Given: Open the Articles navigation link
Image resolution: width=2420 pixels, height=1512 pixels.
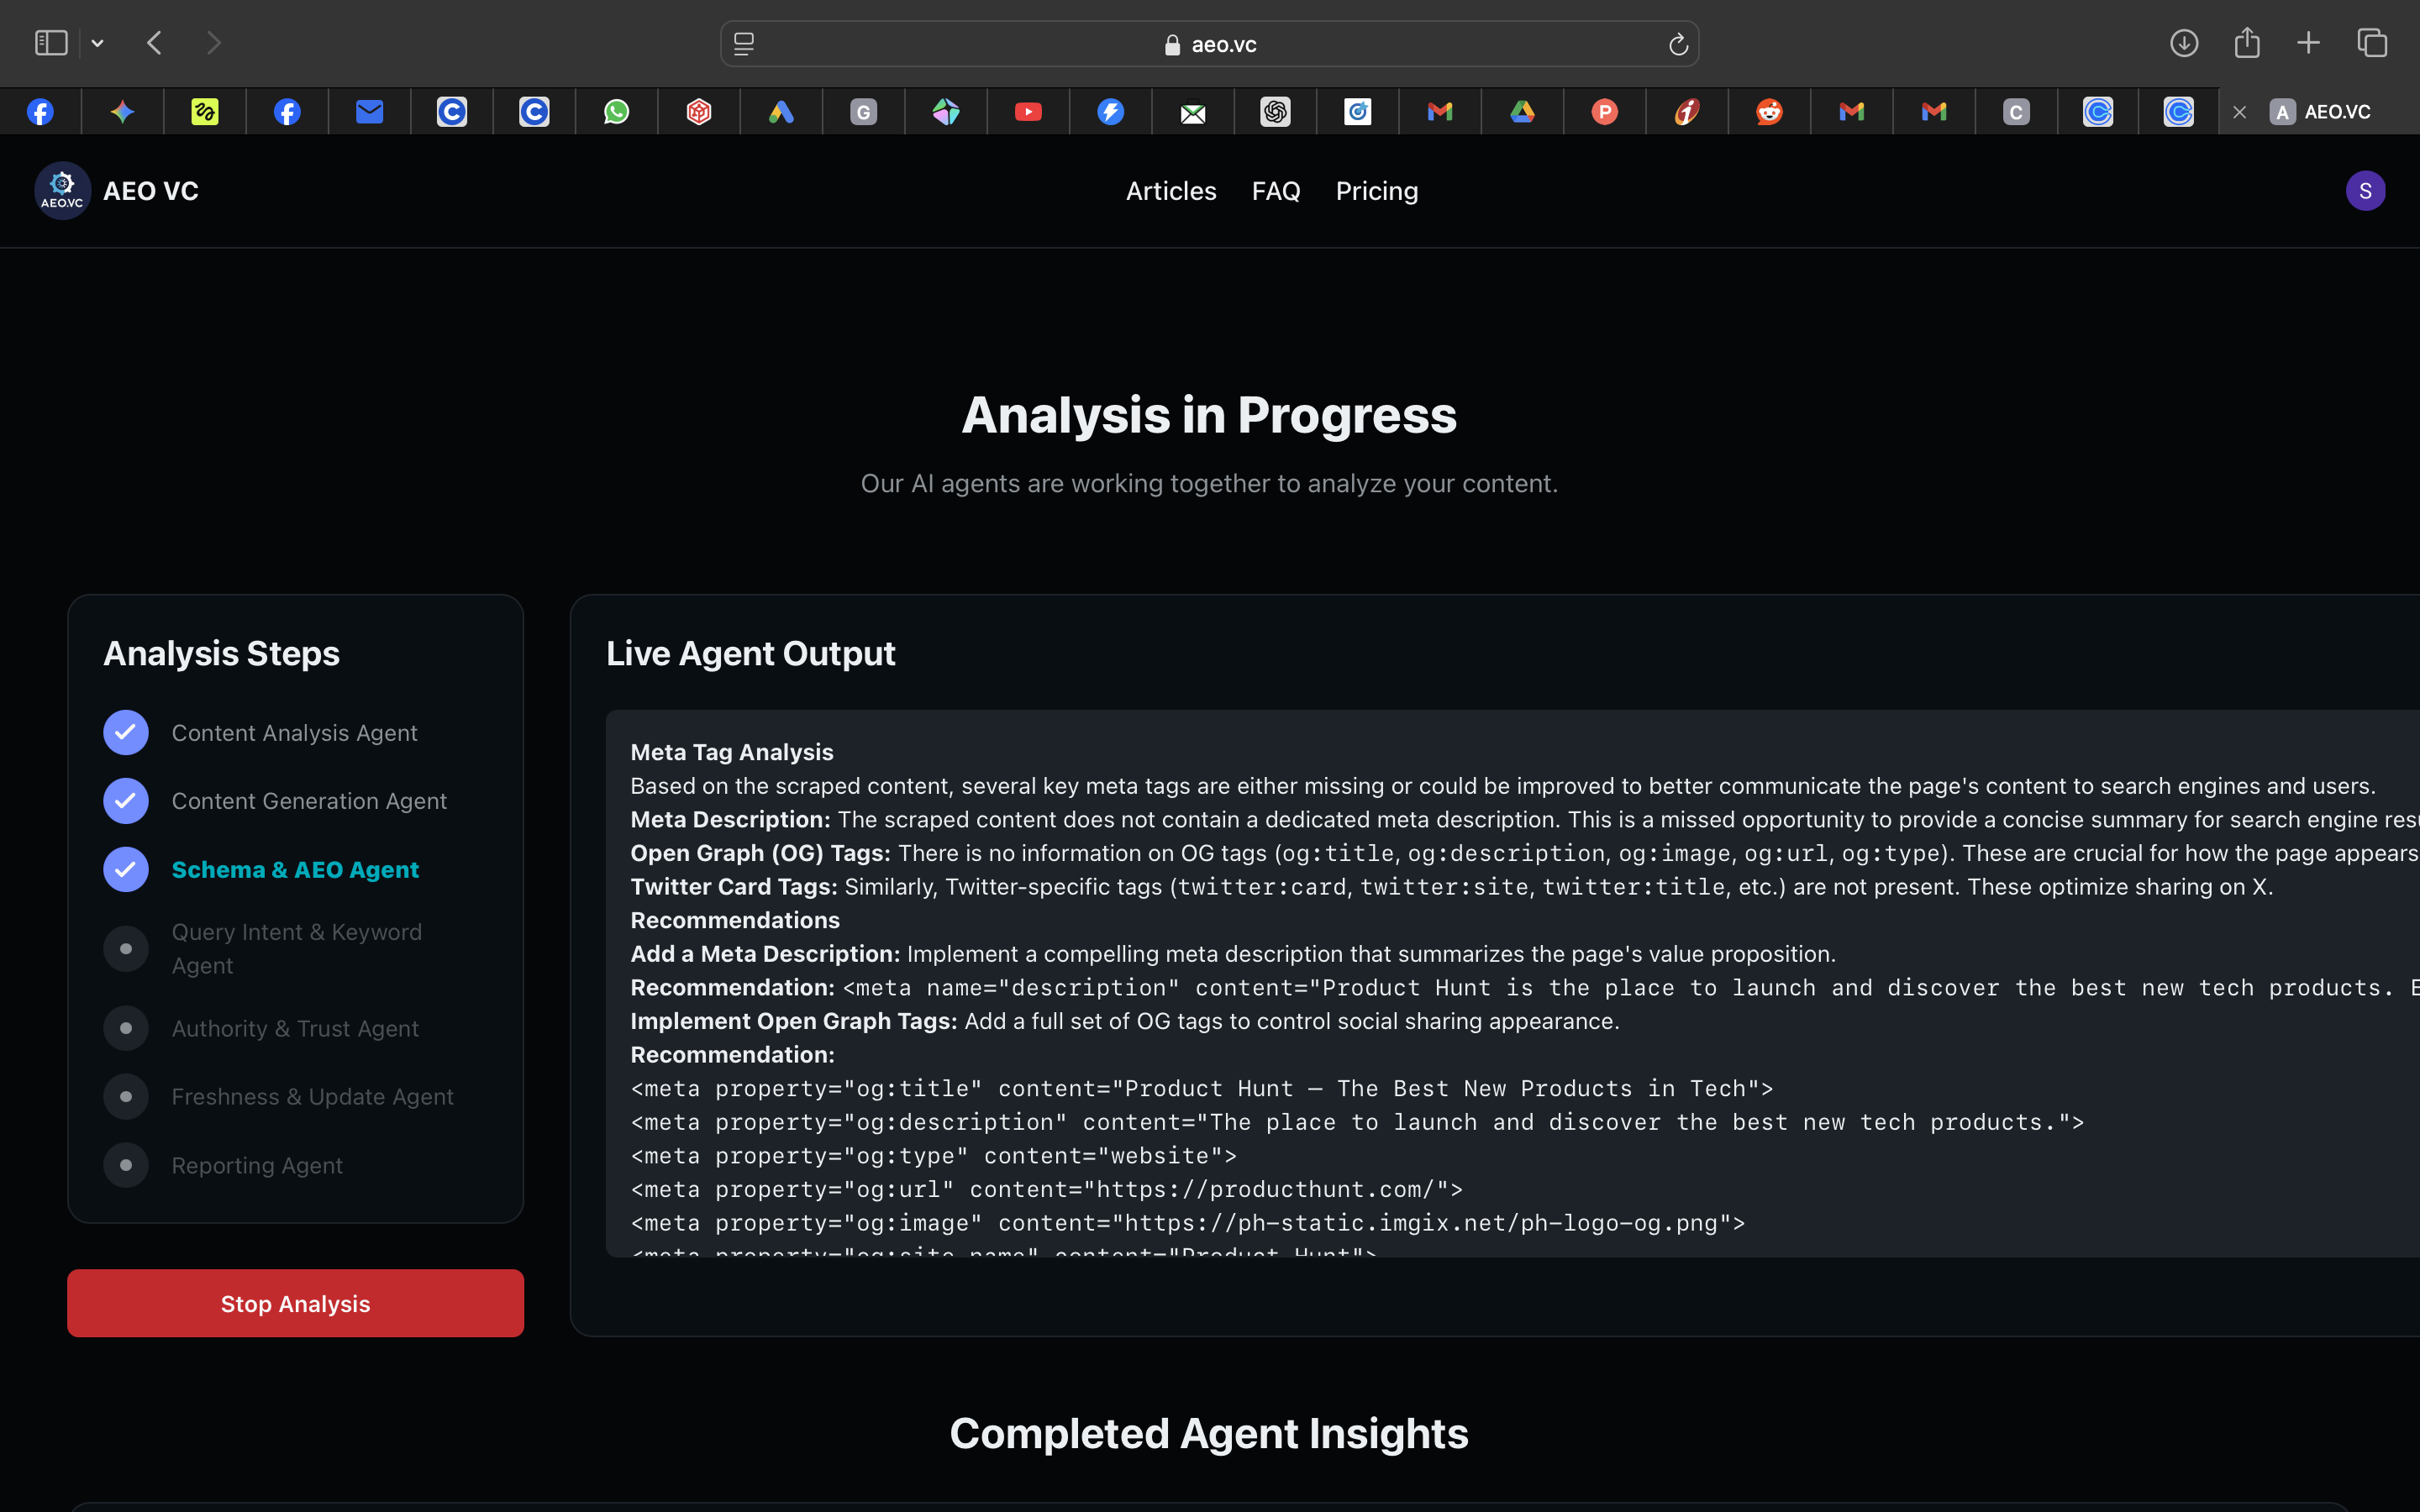Looking at the screenshot, I should coord(1170,191).
